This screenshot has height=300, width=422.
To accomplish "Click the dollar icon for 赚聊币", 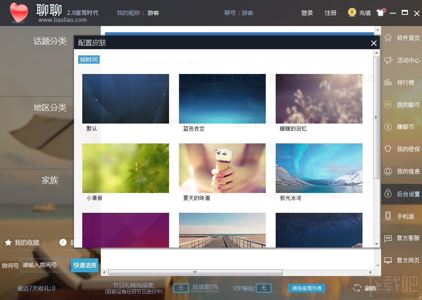I will click(388, 126).
